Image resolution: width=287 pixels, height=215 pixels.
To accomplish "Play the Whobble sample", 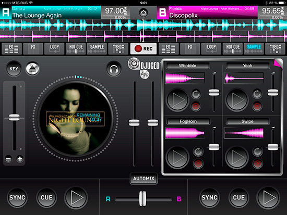I will point(177,100).
